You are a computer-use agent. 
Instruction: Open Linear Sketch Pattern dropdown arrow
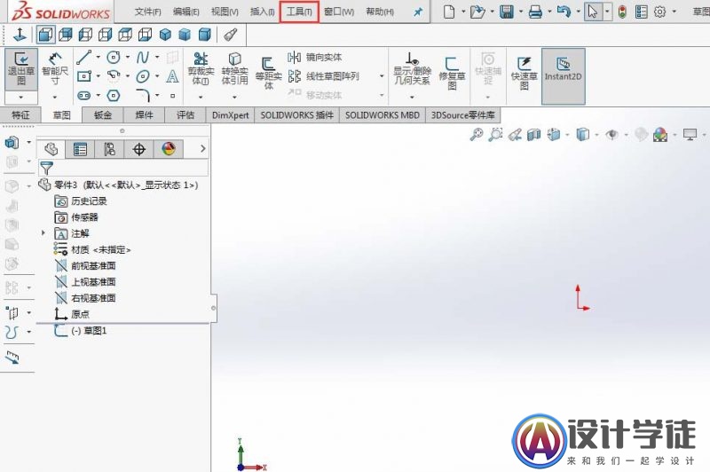(x=382, y=76)
